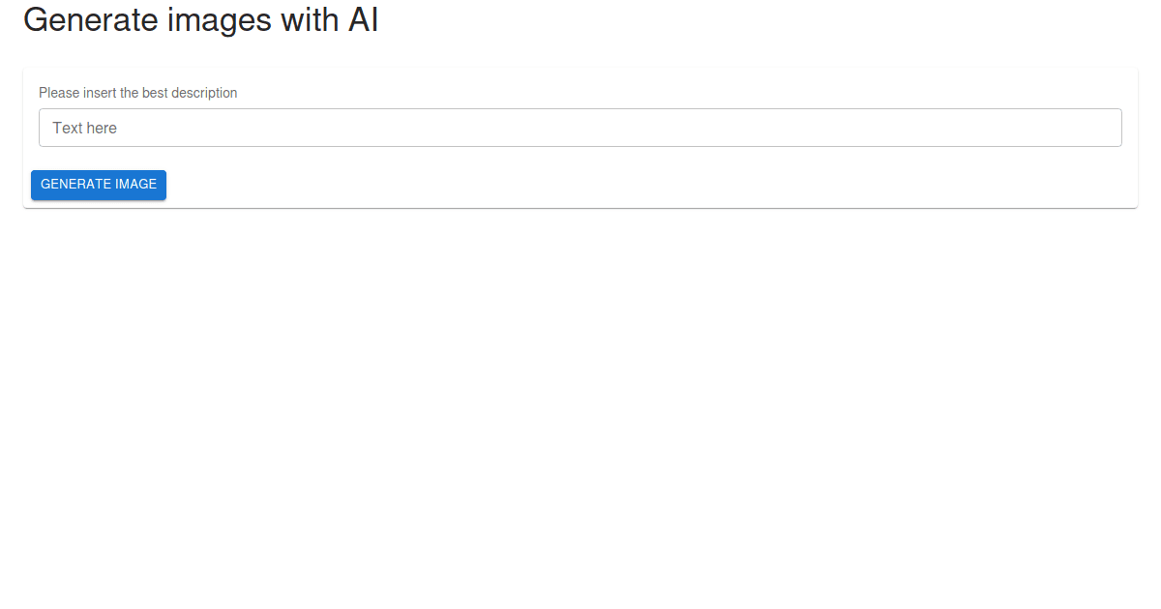
Task: Click the word "here" in the input placeholder
Action: tap(101, 128)
